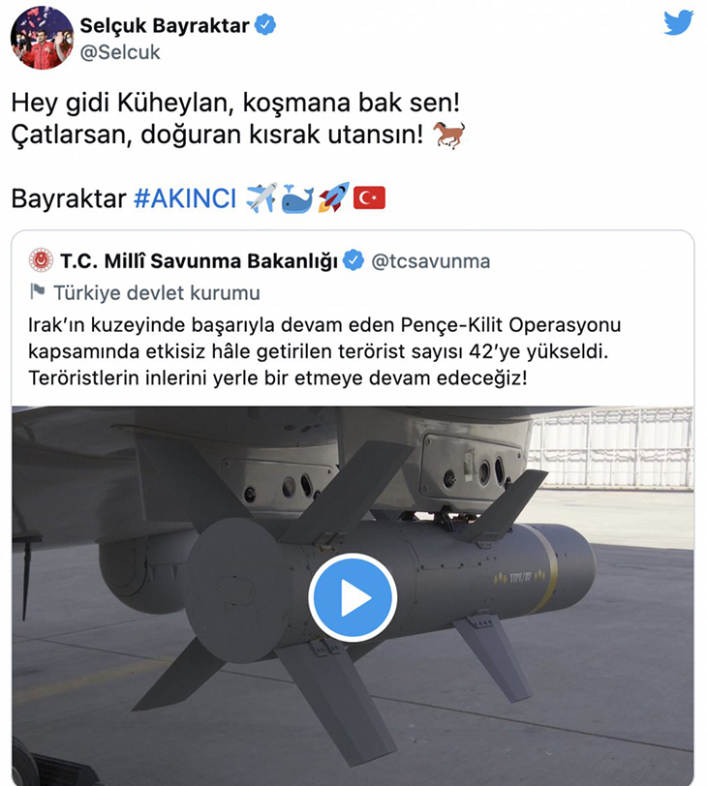Click the airplane emoji after #AKINCI
Viewport: 707px width, 786px height.
pyautogui.click(x=261, y=197)
